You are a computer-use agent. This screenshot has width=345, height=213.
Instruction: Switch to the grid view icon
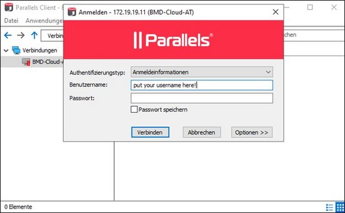(x=340, y=207)
